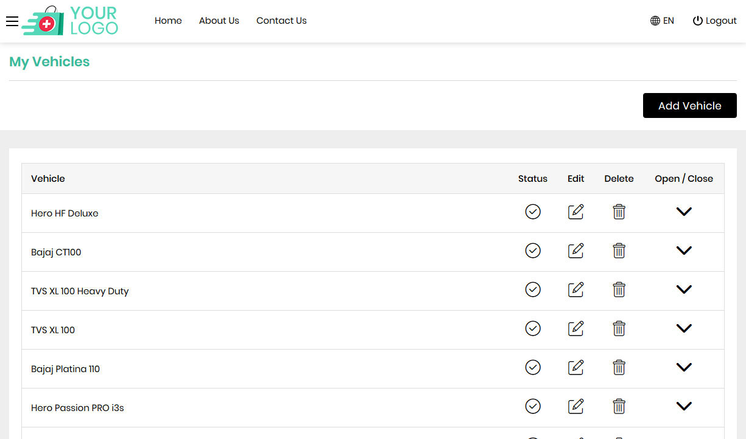Edit the TVS XL 100 Heavy Duty vehicle
This screenshot has width=746, height=439.
[575, 289]
